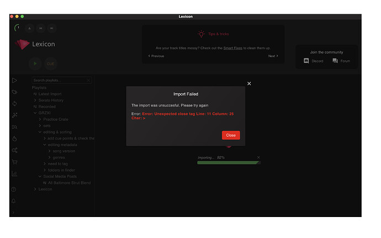Viewport: 381px width, 238px height.
Task: Select All Baltimore Strut Blend playlist
Action: click(x=69, y=183)
